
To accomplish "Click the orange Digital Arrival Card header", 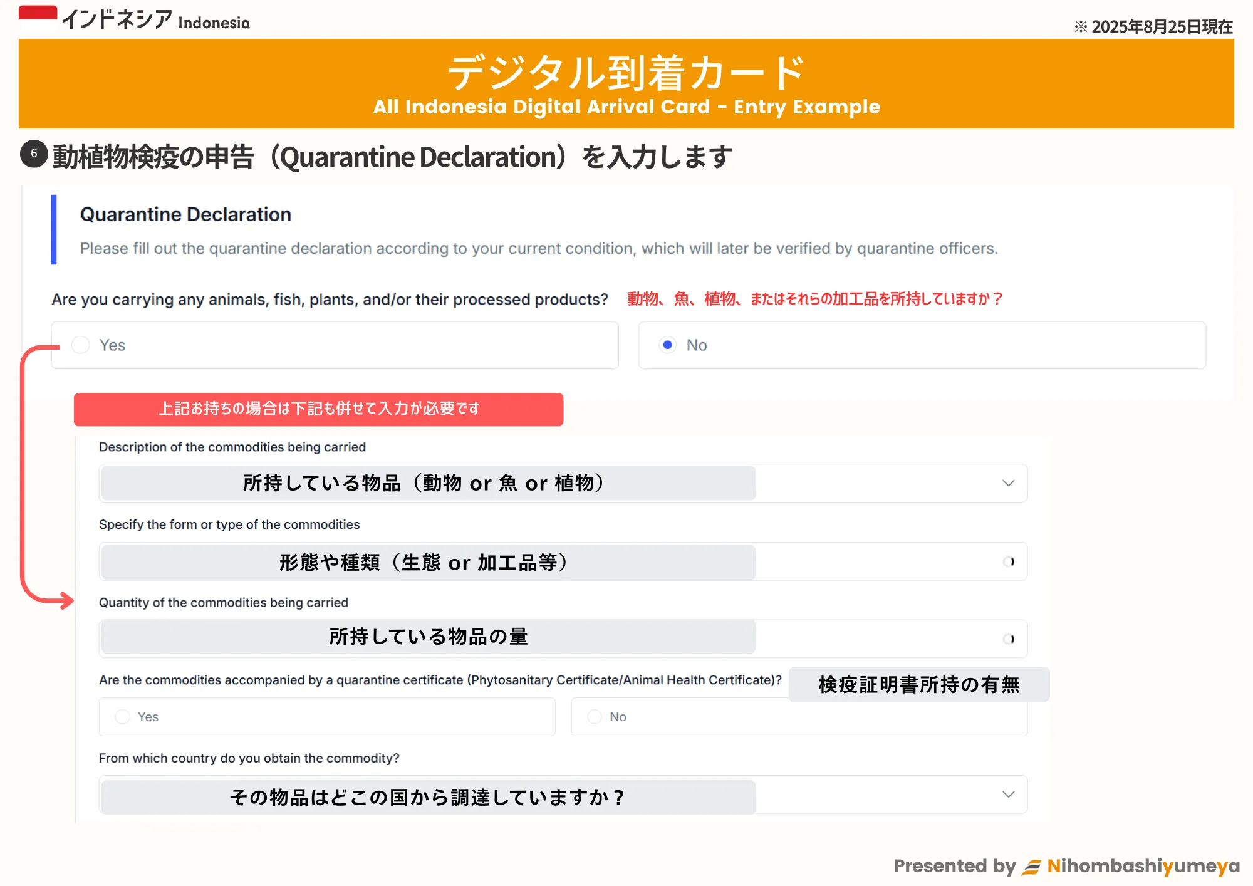I will click(x=626, y=84).
